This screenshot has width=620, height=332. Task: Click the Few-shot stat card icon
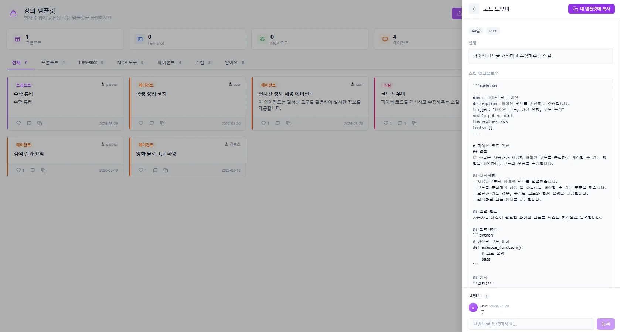tap(140, 39)
